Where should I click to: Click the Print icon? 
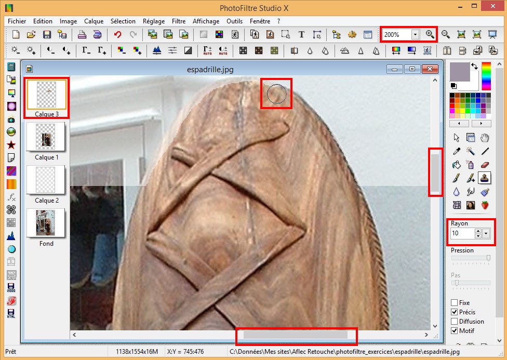(82, 34)
